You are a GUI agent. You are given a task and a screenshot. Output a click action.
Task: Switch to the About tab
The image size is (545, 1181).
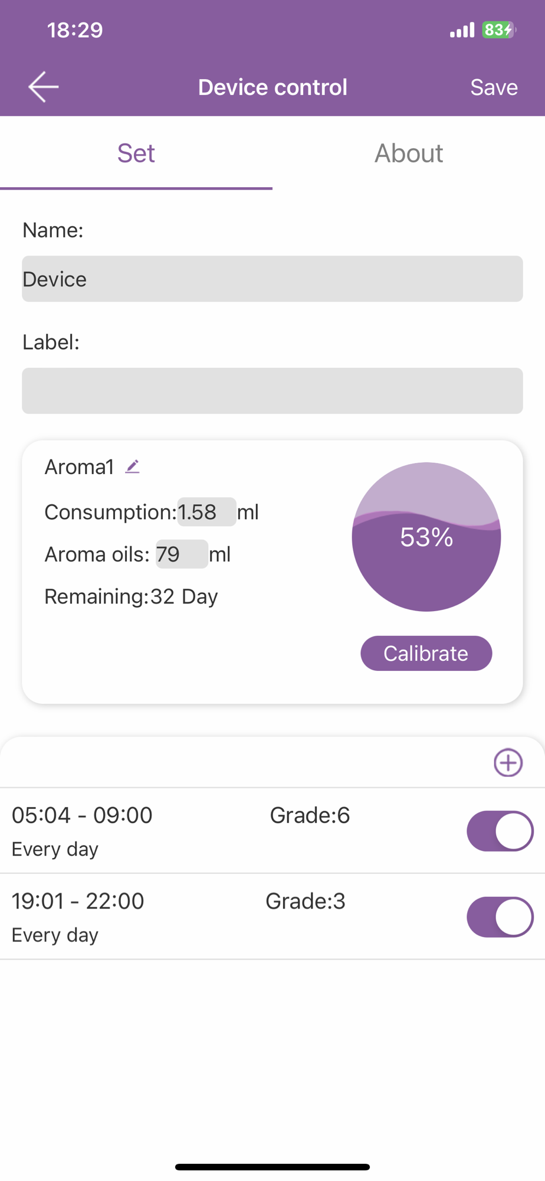(409, 153)
